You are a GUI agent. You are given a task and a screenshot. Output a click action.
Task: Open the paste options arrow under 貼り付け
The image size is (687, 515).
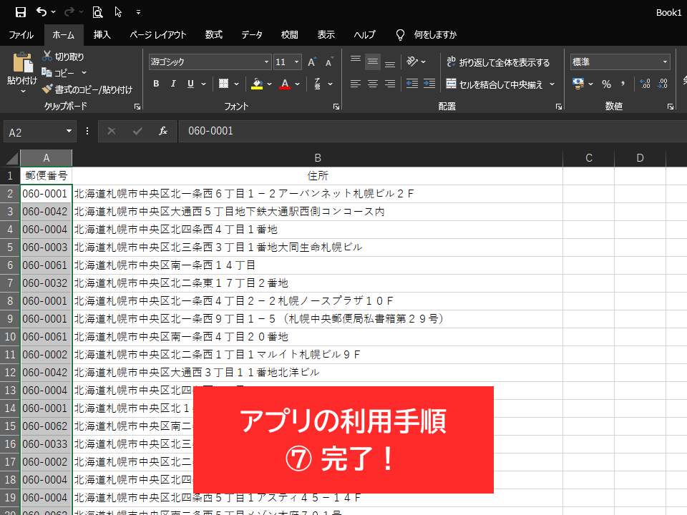[23, 91]
